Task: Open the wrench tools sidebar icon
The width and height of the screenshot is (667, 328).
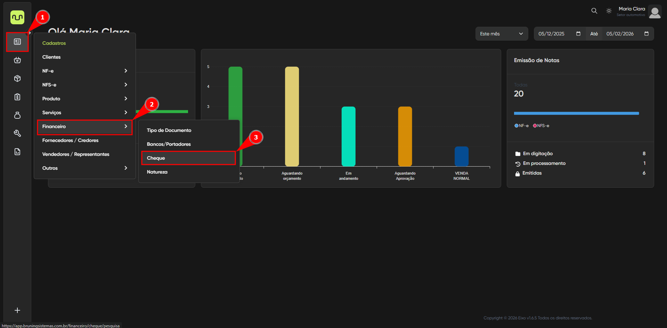Action: (17, 133)
